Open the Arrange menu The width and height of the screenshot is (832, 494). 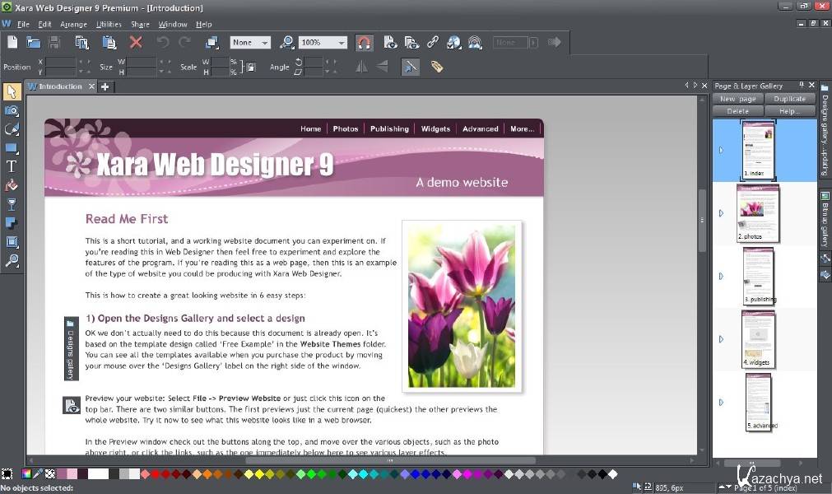coord(72,25)
